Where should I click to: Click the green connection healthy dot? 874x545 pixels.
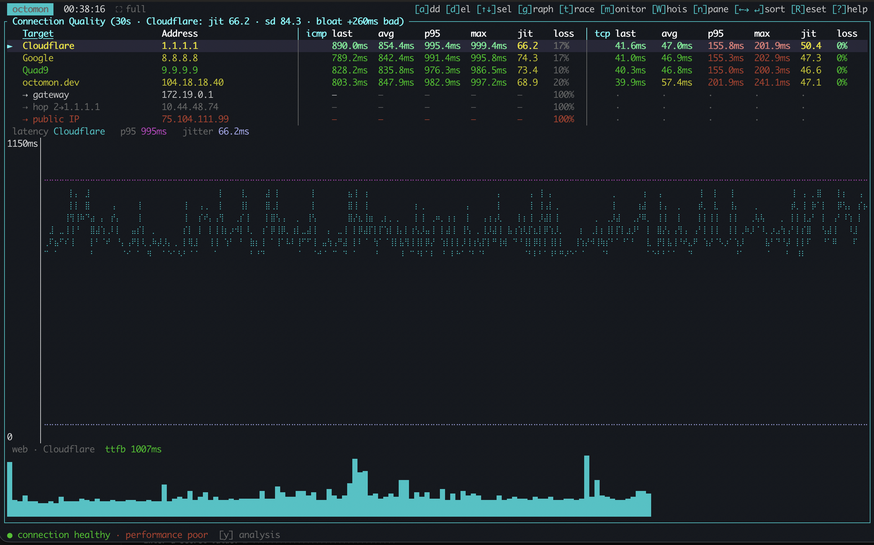[10, 536]
